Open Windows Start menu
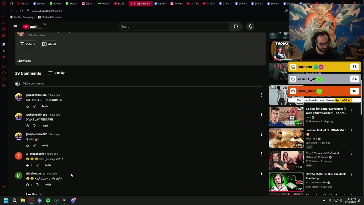This screenshot has width=364, height=205. 6,200
